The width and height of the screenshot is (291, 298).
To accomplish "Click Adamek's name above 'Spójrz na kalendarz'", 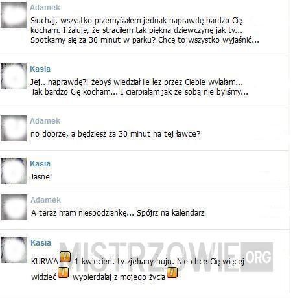I will coord(46,200).
